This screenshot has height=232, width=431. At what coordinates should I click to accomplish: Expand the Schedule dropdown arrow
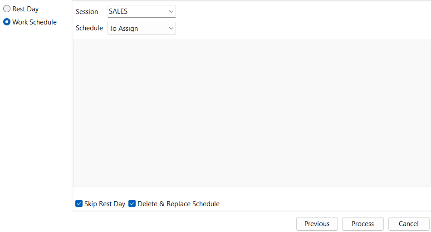click(171, 28)
